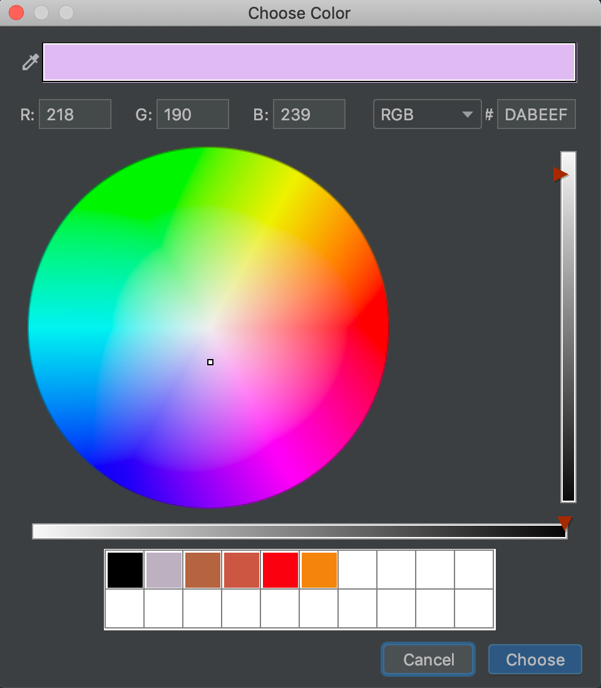
Task: Click the blue value input field
Action: coord(309,114)
